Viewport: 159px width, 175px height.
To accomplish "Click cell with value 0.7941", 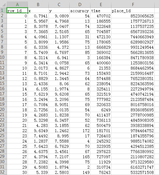I will 38,16.
